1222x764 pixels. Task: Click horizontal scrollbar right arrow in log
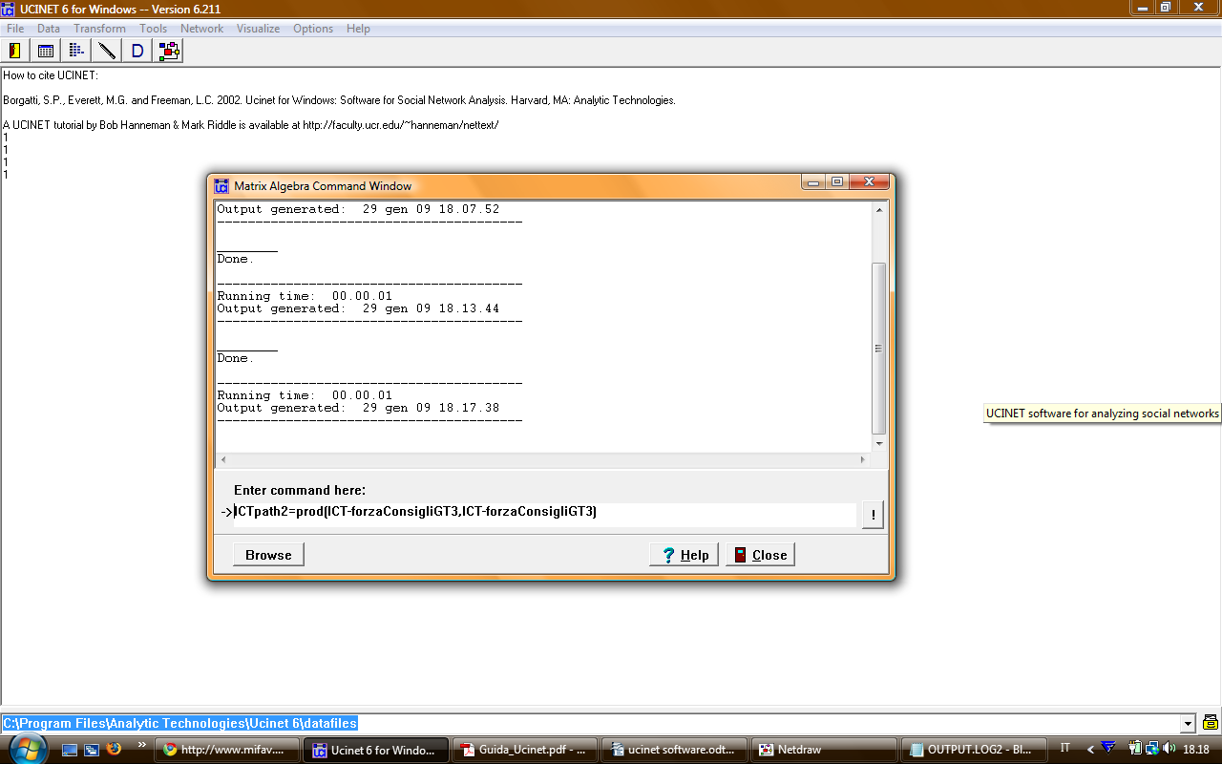tap(863, 459)
